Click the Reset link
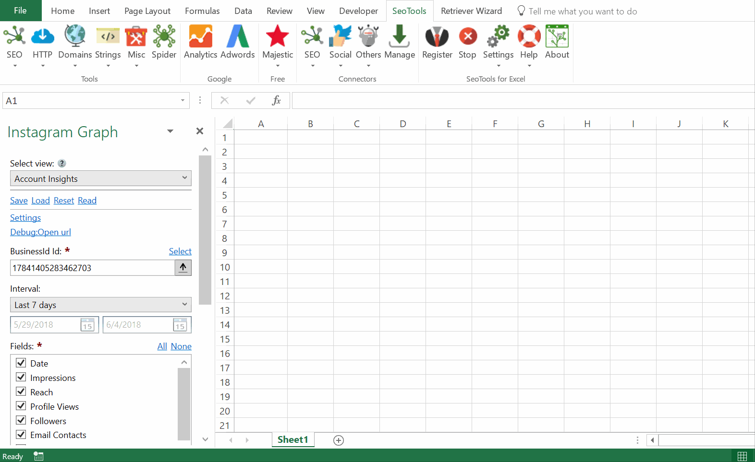 tap(64, 201)
